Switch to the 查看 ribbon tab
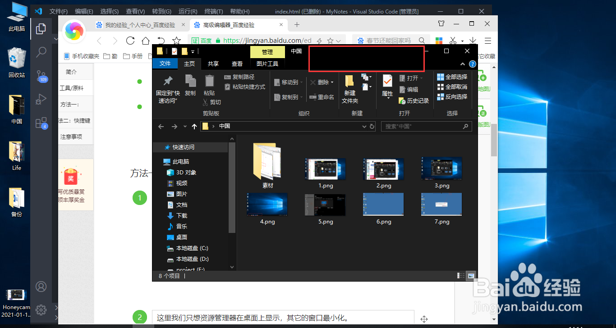This screenshot has height=328, width=616. (237, 64)
